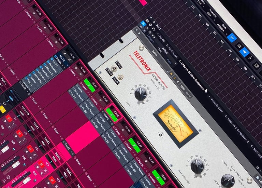Click the square target icon in toolbar
Image resolution: width=262 pixels, height=188 pixels.
point(256,65)
